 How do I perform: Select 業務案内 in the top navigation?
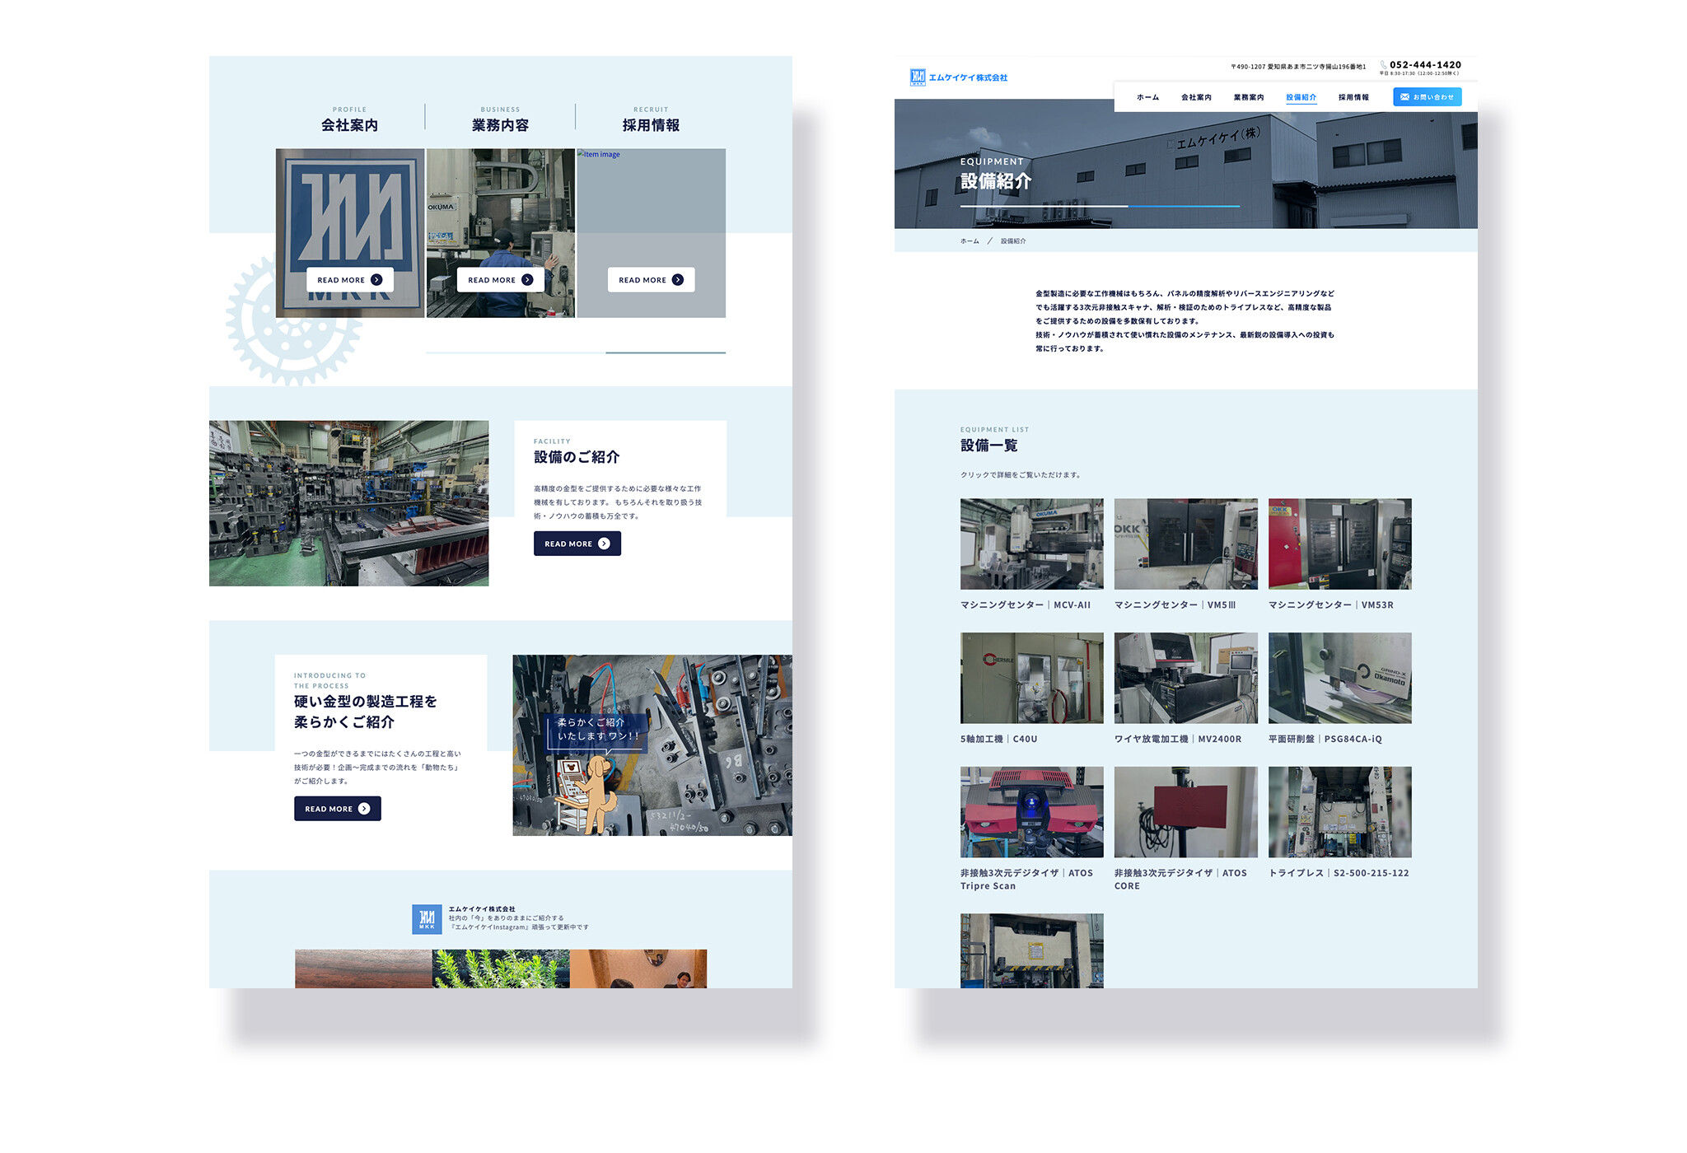click(x=1249, y=97)
